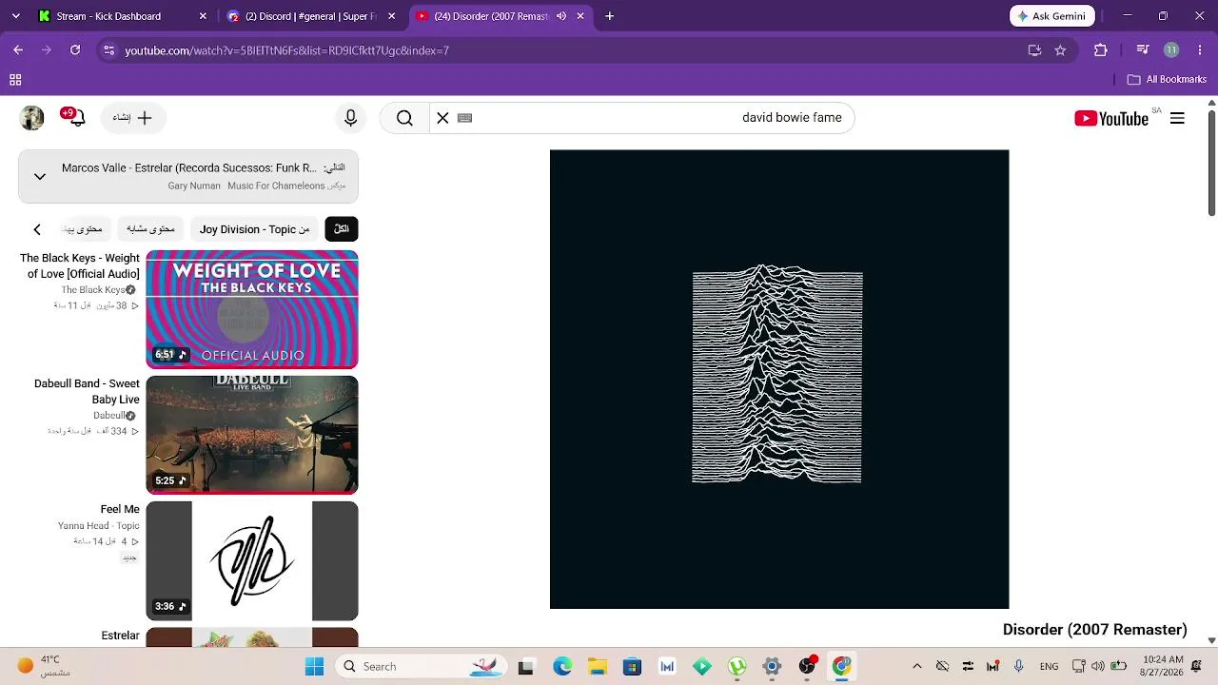This screenshot has width=1218, height=685.
Task: Open the Chrome profile avatar
Action: click(1171, 50)
